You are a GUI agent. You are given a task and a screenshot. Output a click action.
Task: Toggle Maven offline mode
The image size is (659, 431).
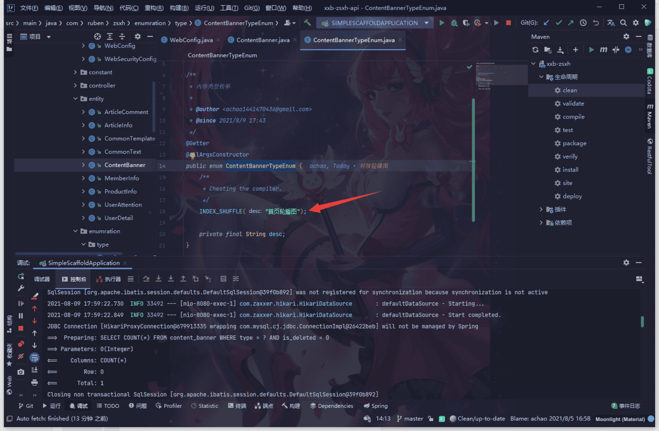(x=615, y=50)
